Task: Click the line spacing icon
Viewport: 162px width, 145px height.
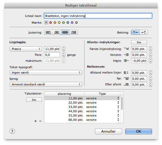Action: tap(126, 73)
